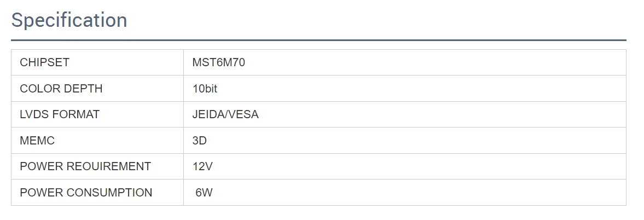Click the Specification heading

69,20
